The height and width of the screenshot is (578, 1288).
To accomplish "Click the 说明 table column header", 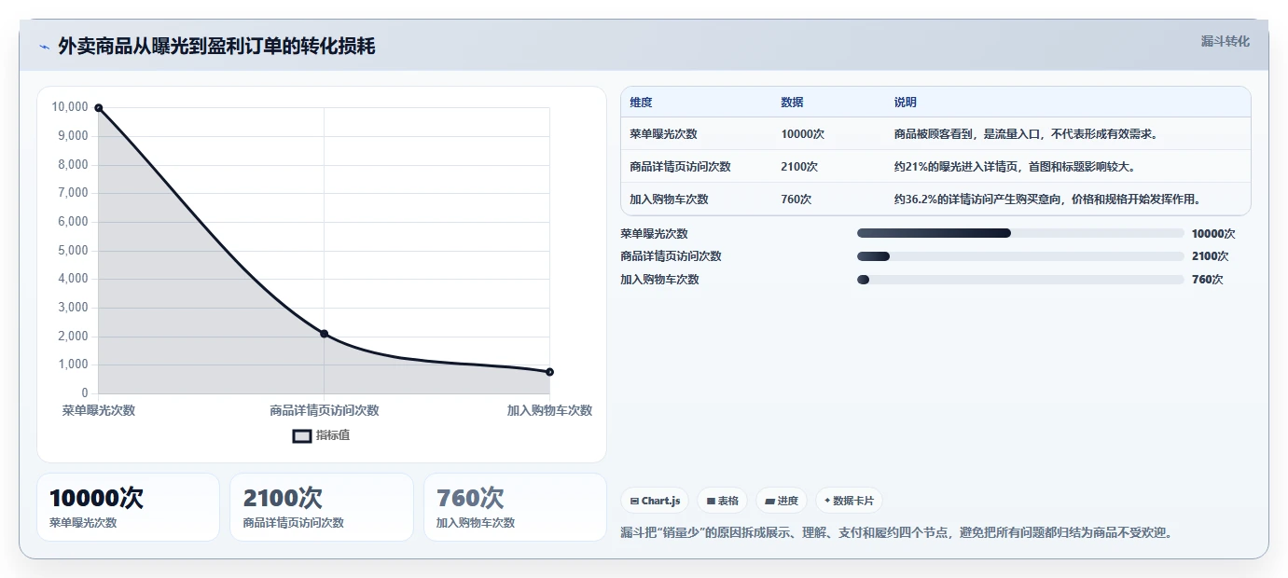I will tap(906, 103).
